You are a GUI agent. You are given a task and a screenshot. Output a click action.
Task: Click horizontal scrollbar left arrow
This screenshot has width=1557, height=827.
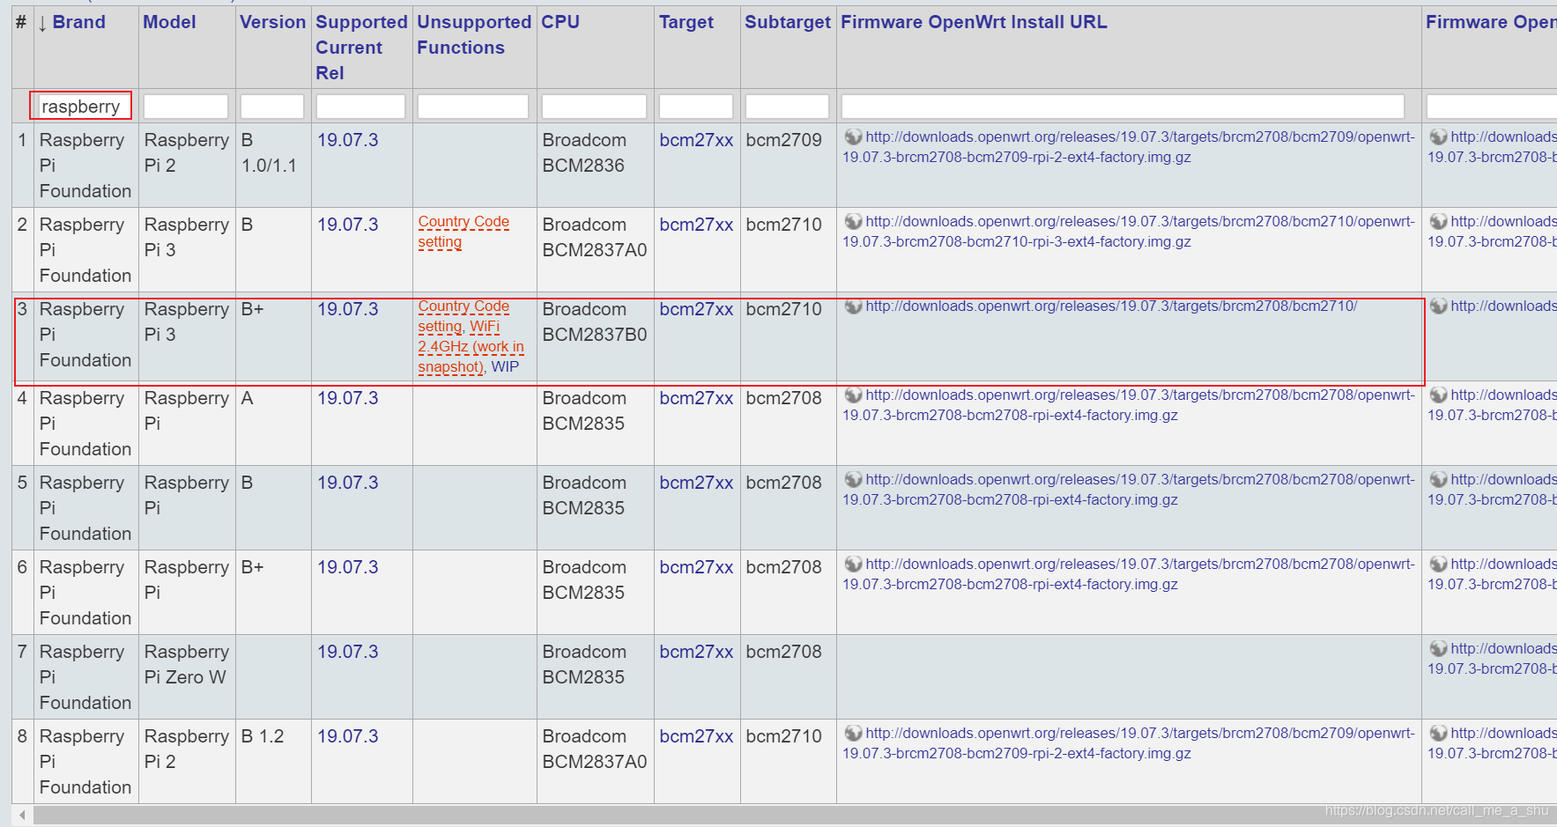22,815
